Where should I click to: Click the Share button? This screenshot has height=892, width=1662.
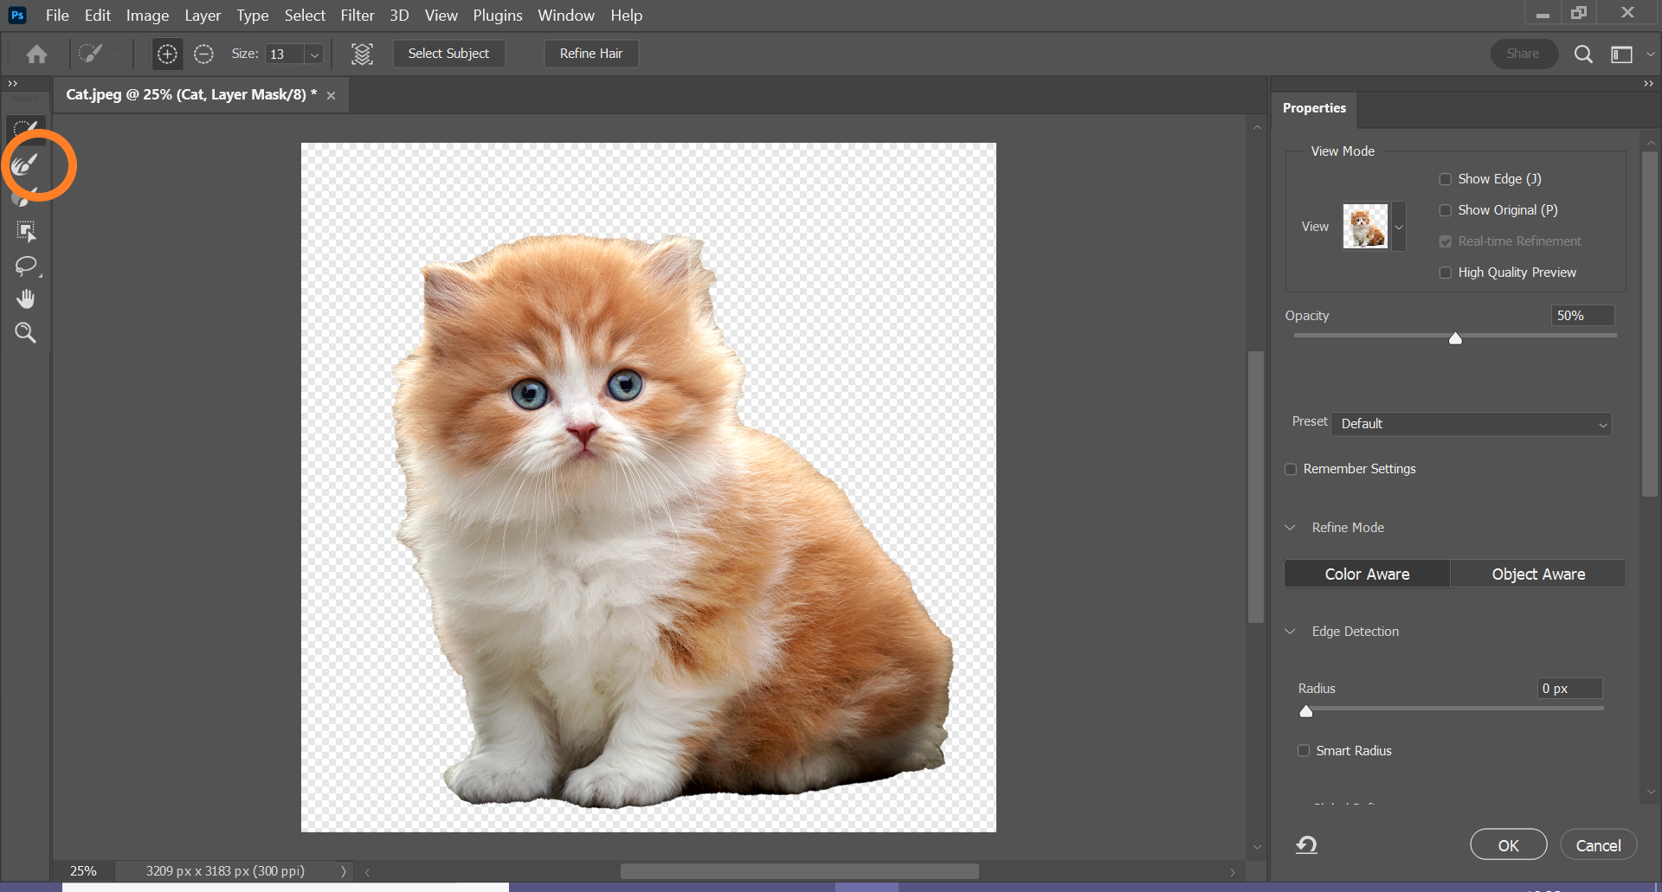[1523, 54]
